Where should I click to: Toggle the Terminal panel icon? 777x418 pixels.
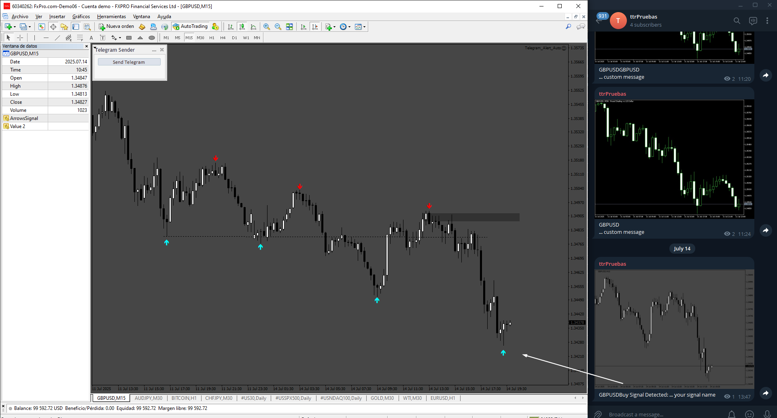(76, 27)
